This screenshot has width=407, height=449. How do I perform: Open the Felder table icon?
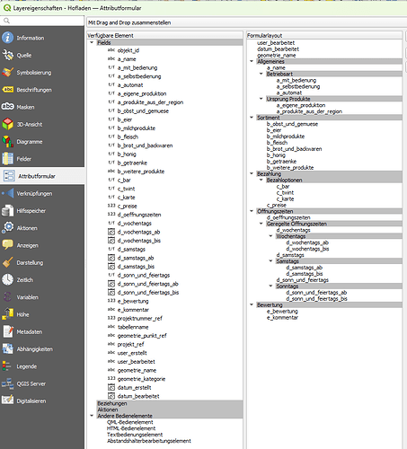[x=7, y=159]
